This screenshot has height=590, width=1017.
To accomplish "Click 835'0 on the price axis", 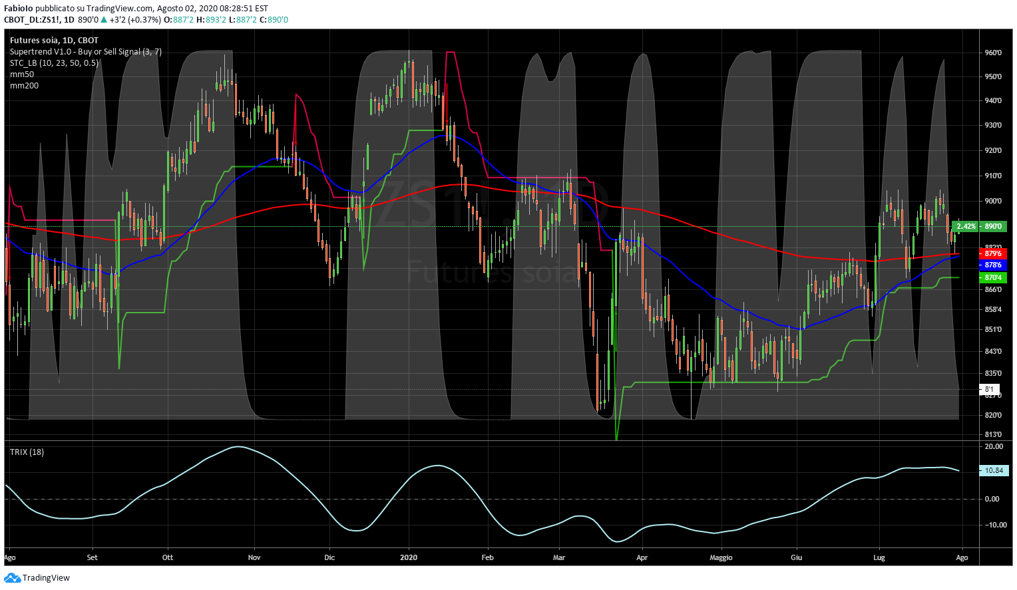I will [993, 373].
